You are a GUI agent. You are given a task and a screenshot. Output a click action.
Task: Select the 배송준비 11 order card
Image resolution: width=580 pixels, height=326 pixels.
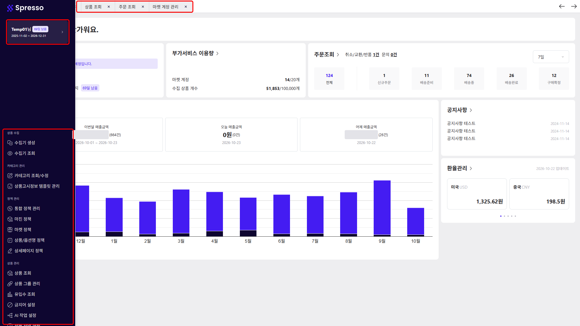pyautogui.click(x=427, y=79)
